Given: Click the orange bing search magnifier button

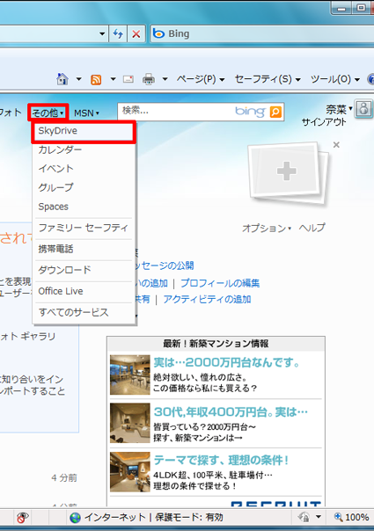Looking at the screenshot, I should click(275, 112).
